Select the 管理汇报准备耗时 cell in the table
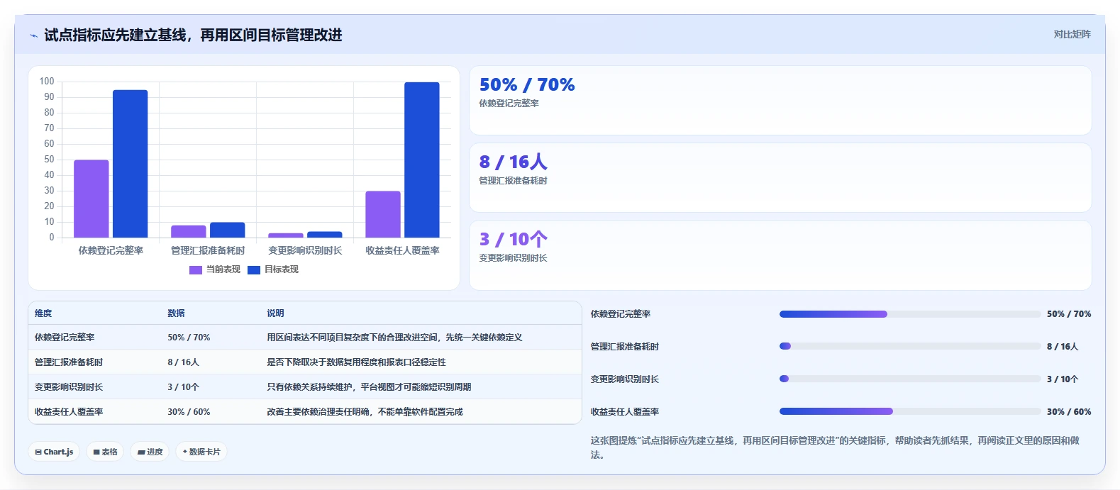Screen dimensions: 1120x490 [x=69, y=362]
